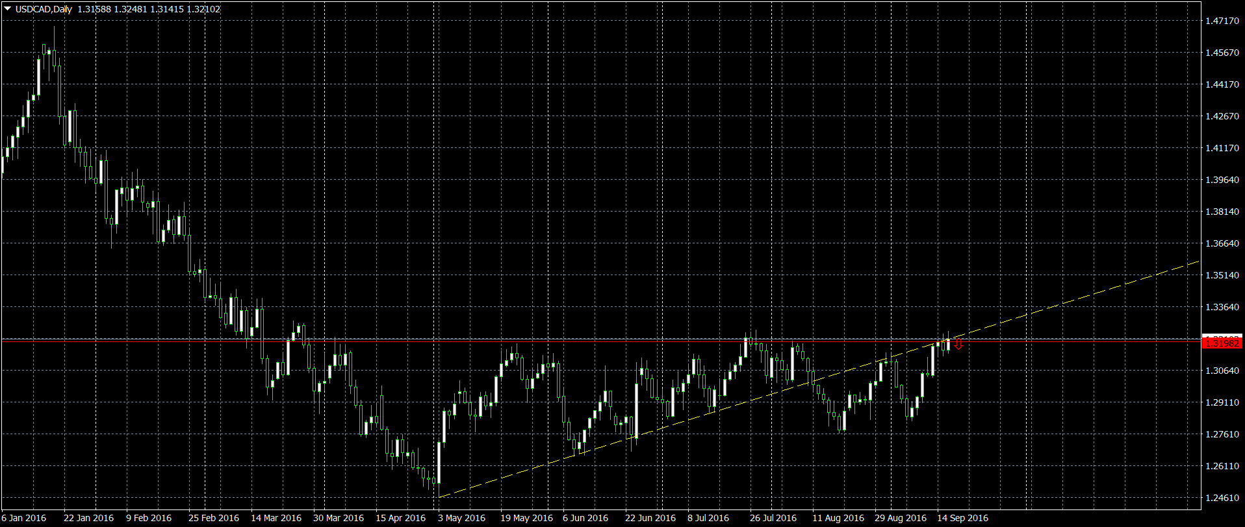Click the 1.39640 price scale label
1245x527 pixels.
(x=1222, y=180)
